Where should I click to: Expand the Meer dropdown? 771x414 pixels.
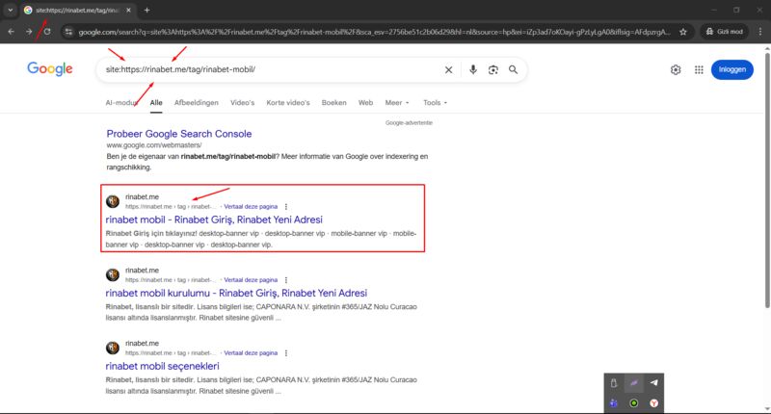397,102
